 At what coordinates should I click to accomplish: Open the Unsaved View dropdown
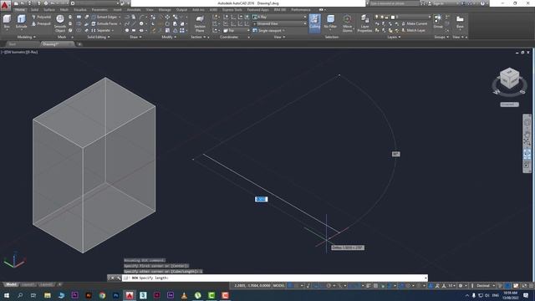279,23
